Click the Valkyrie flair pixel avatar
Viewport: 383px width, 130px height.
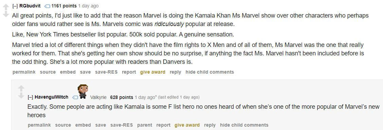click(x=83, y=92)
